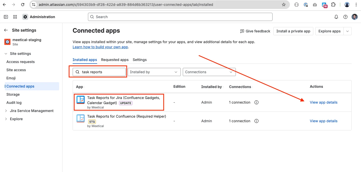
Task: Click the user profile avatar
Action: coord(355,17)
